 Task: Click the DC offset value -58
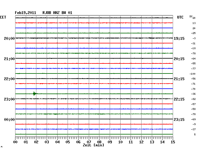[193, 109]
